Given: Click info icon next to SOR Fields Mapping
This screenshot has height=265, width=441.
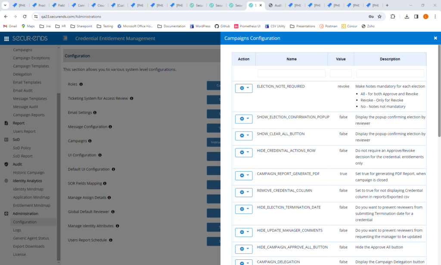Looking at the screenshot, I should [x=105, y=184].
